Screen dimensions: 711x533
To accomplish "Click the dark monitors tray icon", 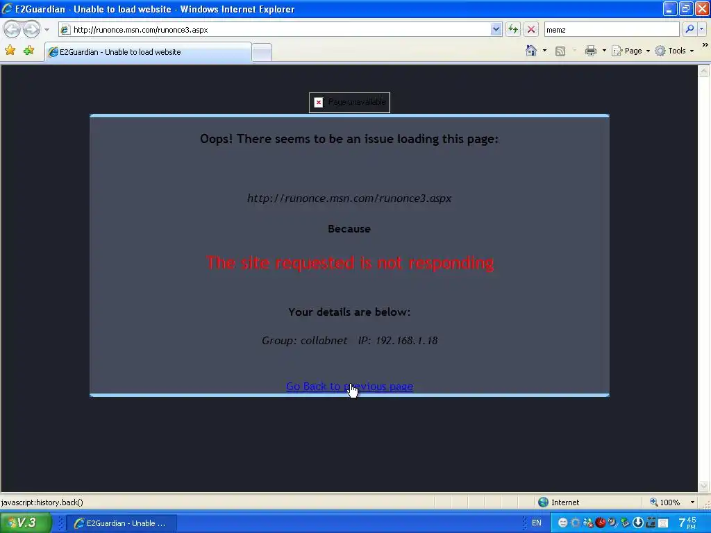I will click(x=651, y=523).
